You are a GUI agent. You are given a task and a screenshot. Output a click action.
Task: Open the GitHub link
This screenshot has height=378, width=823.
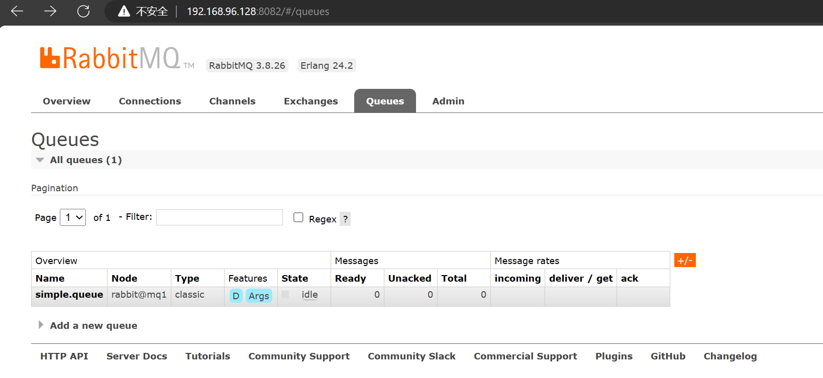[x=668, y=356]
